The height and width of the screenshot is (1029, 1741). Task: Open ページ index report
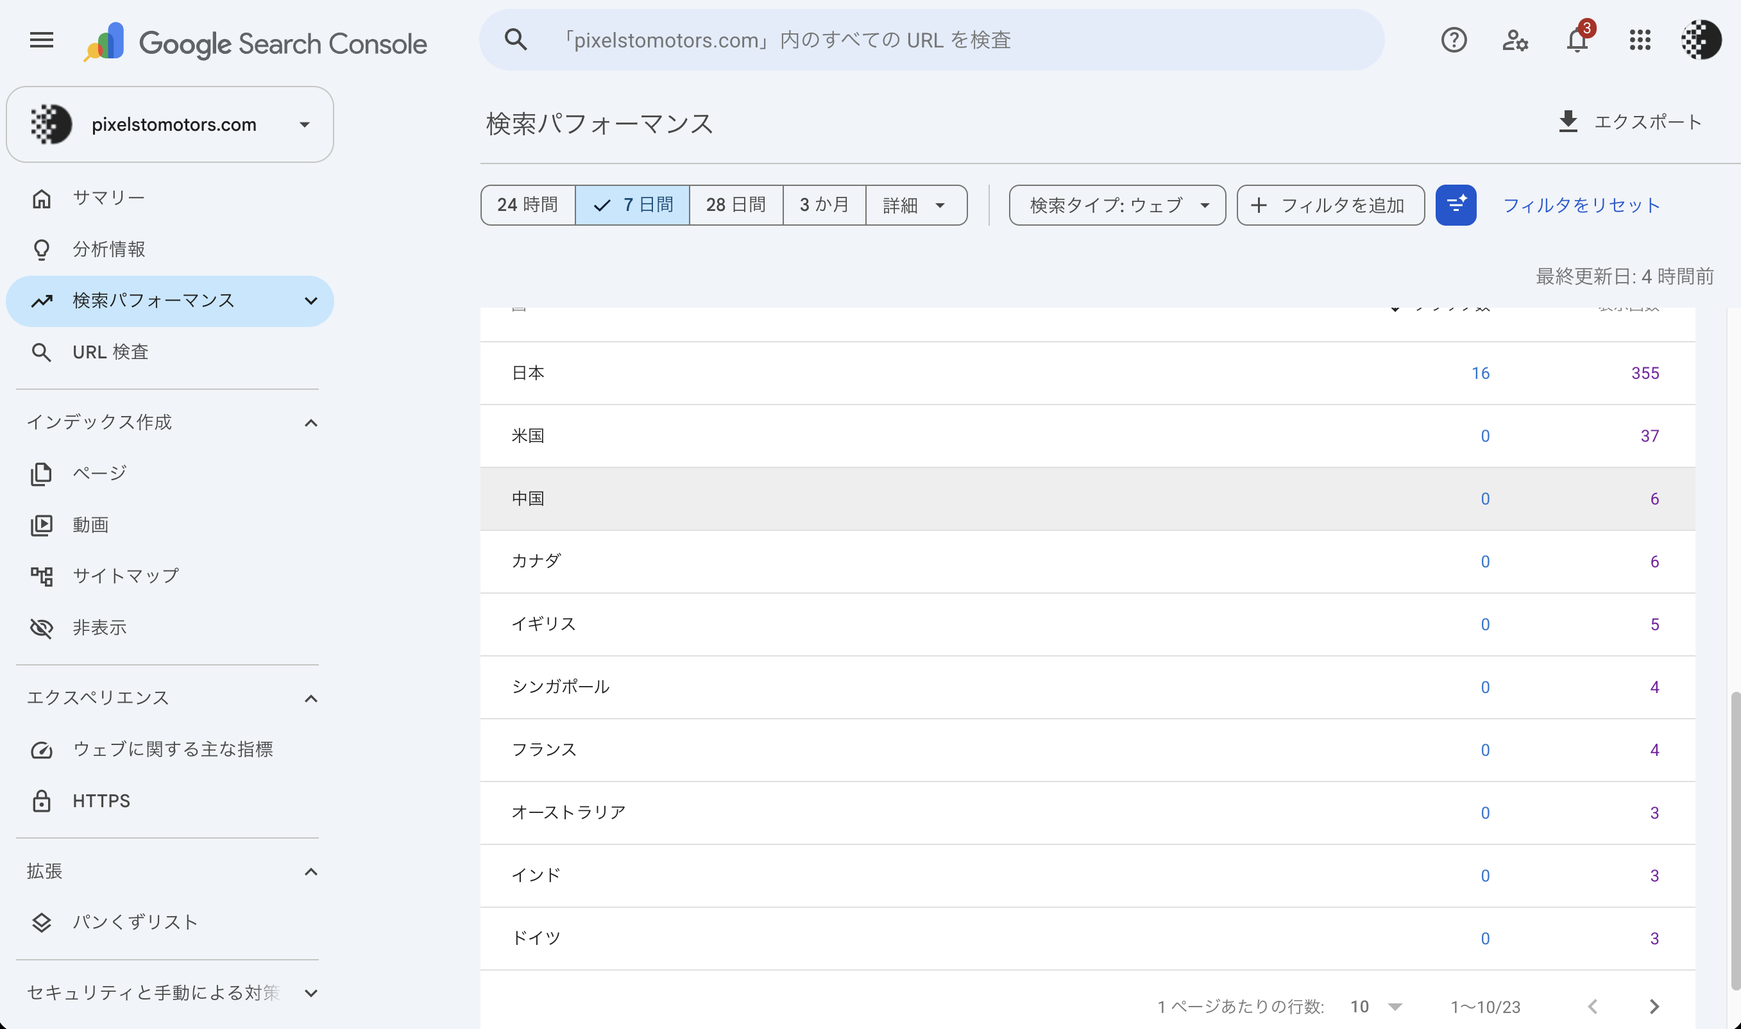pyautogui.click(x=169, y=474)
